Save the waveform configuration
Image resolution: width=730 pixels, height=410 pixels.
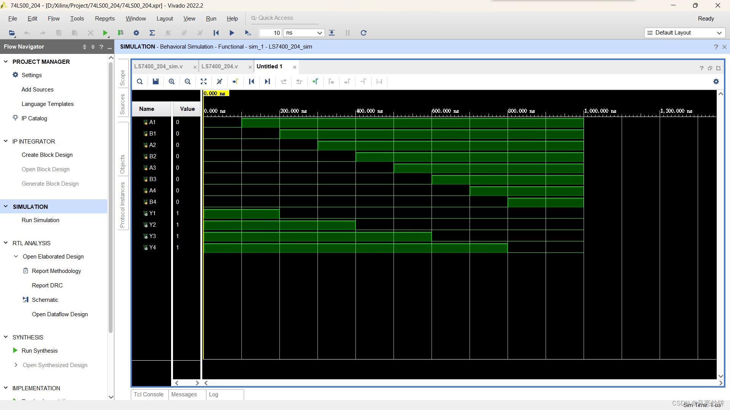(x=156, y=81)
